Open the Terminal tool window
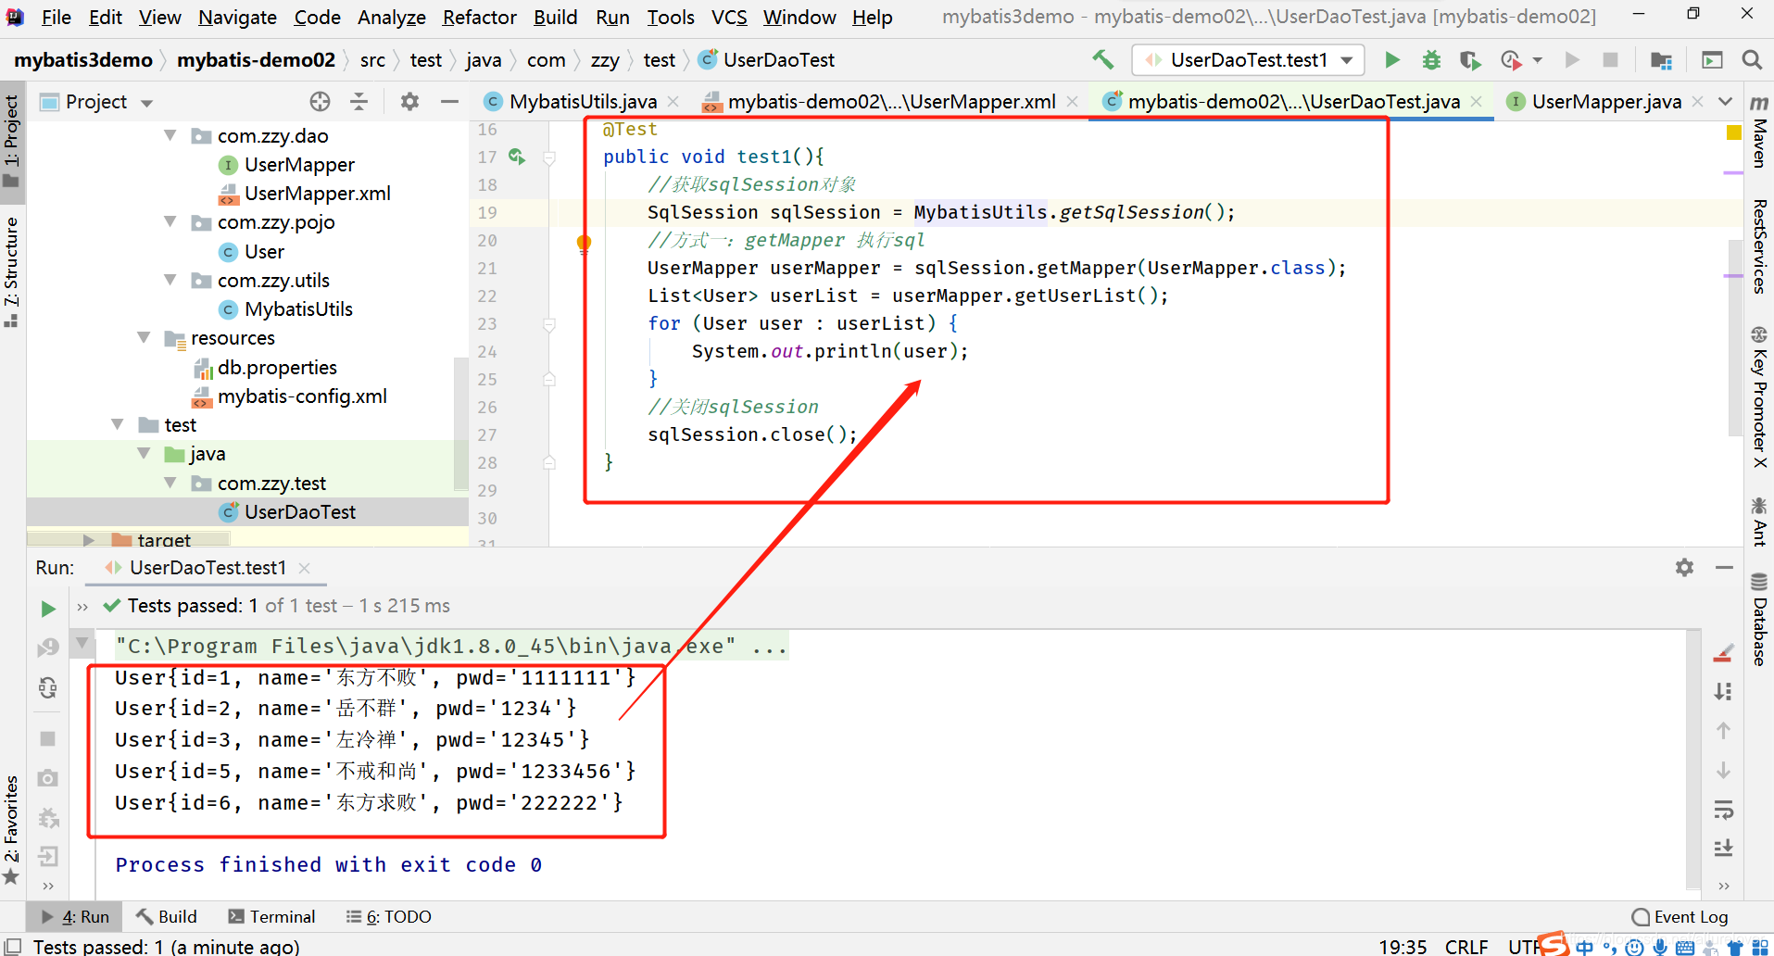 (271, 917)
